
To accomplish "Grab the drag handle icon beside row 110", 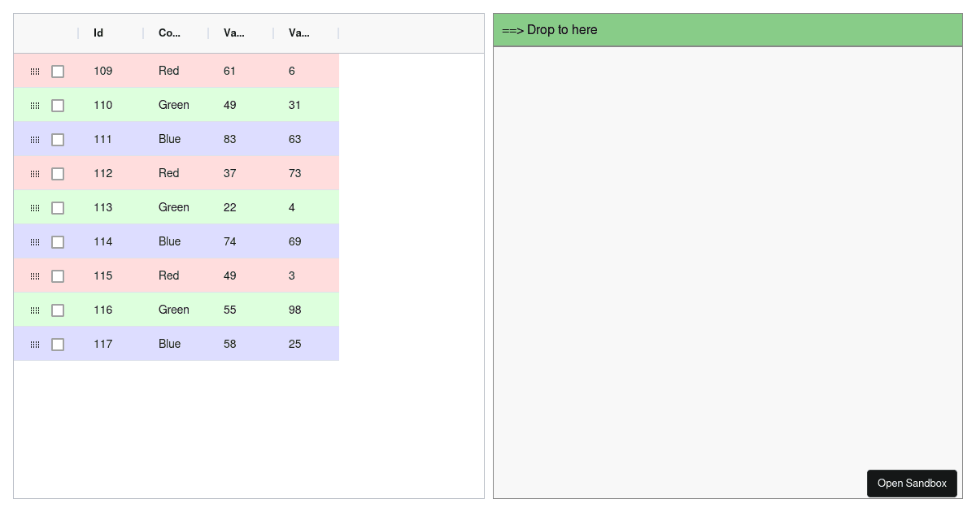I will tap(35, 105).
